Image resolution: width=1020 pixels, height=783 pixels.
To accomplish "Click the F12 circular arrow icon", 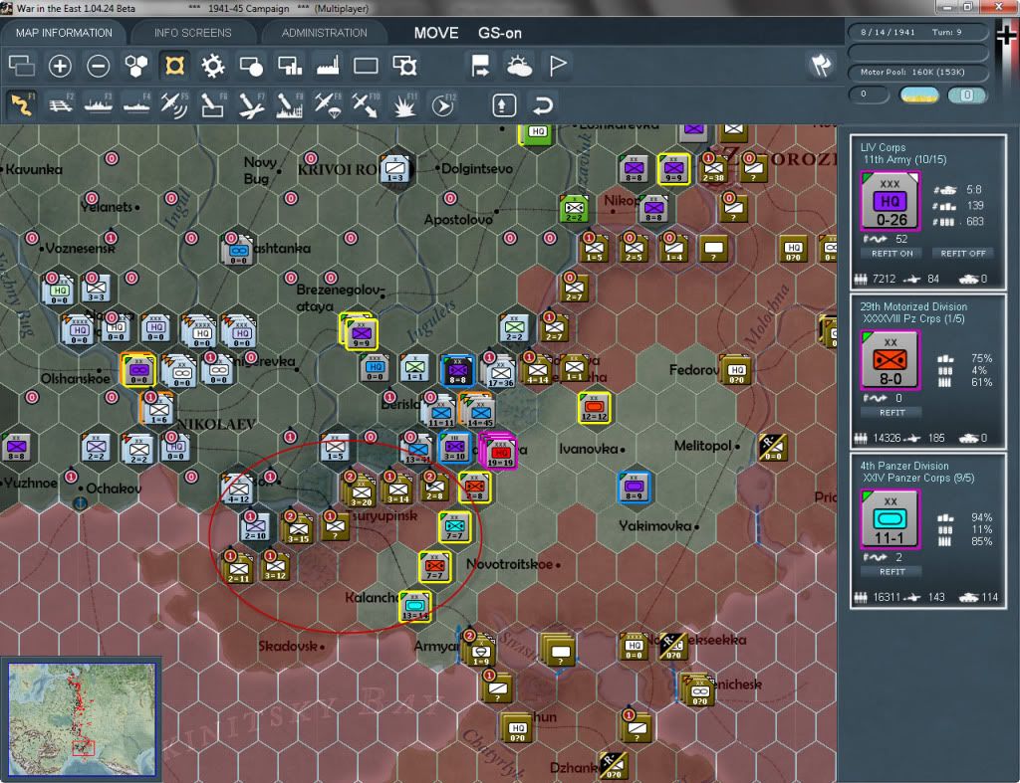I will pyautogui.click(x=443, y=105).
